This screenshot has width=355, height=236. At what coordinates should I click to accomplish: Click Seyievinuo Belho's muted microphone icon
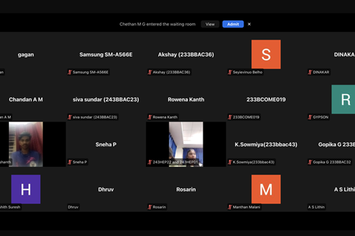(x=230, y=72)
